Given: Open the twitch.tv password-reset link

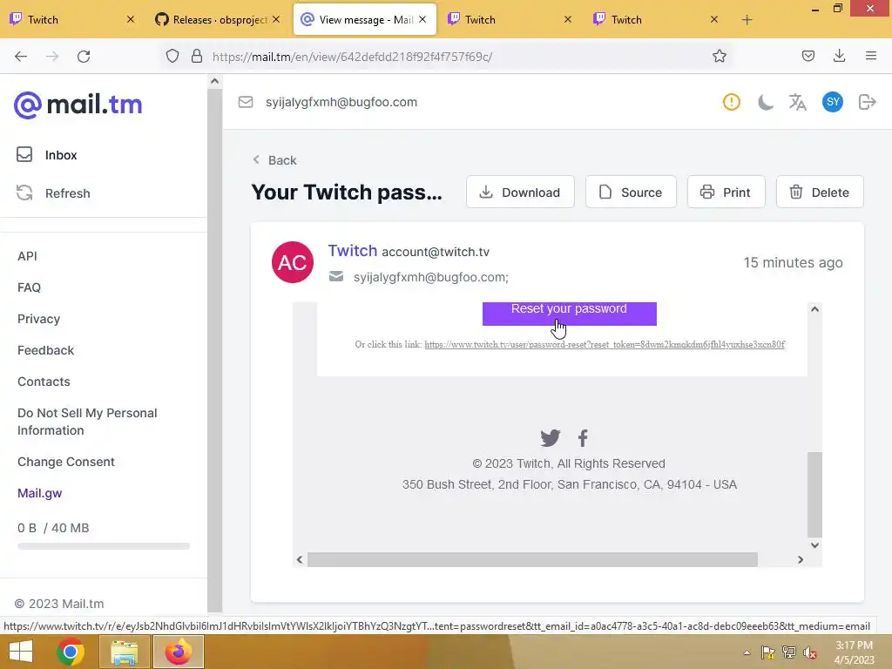Looking at the screenshot, I should (x=605, y=344).
